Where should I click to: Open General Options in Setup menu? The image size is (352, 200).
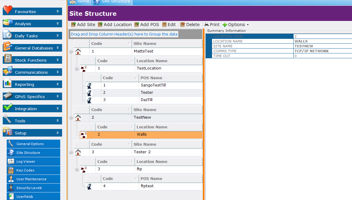(33, 144)
